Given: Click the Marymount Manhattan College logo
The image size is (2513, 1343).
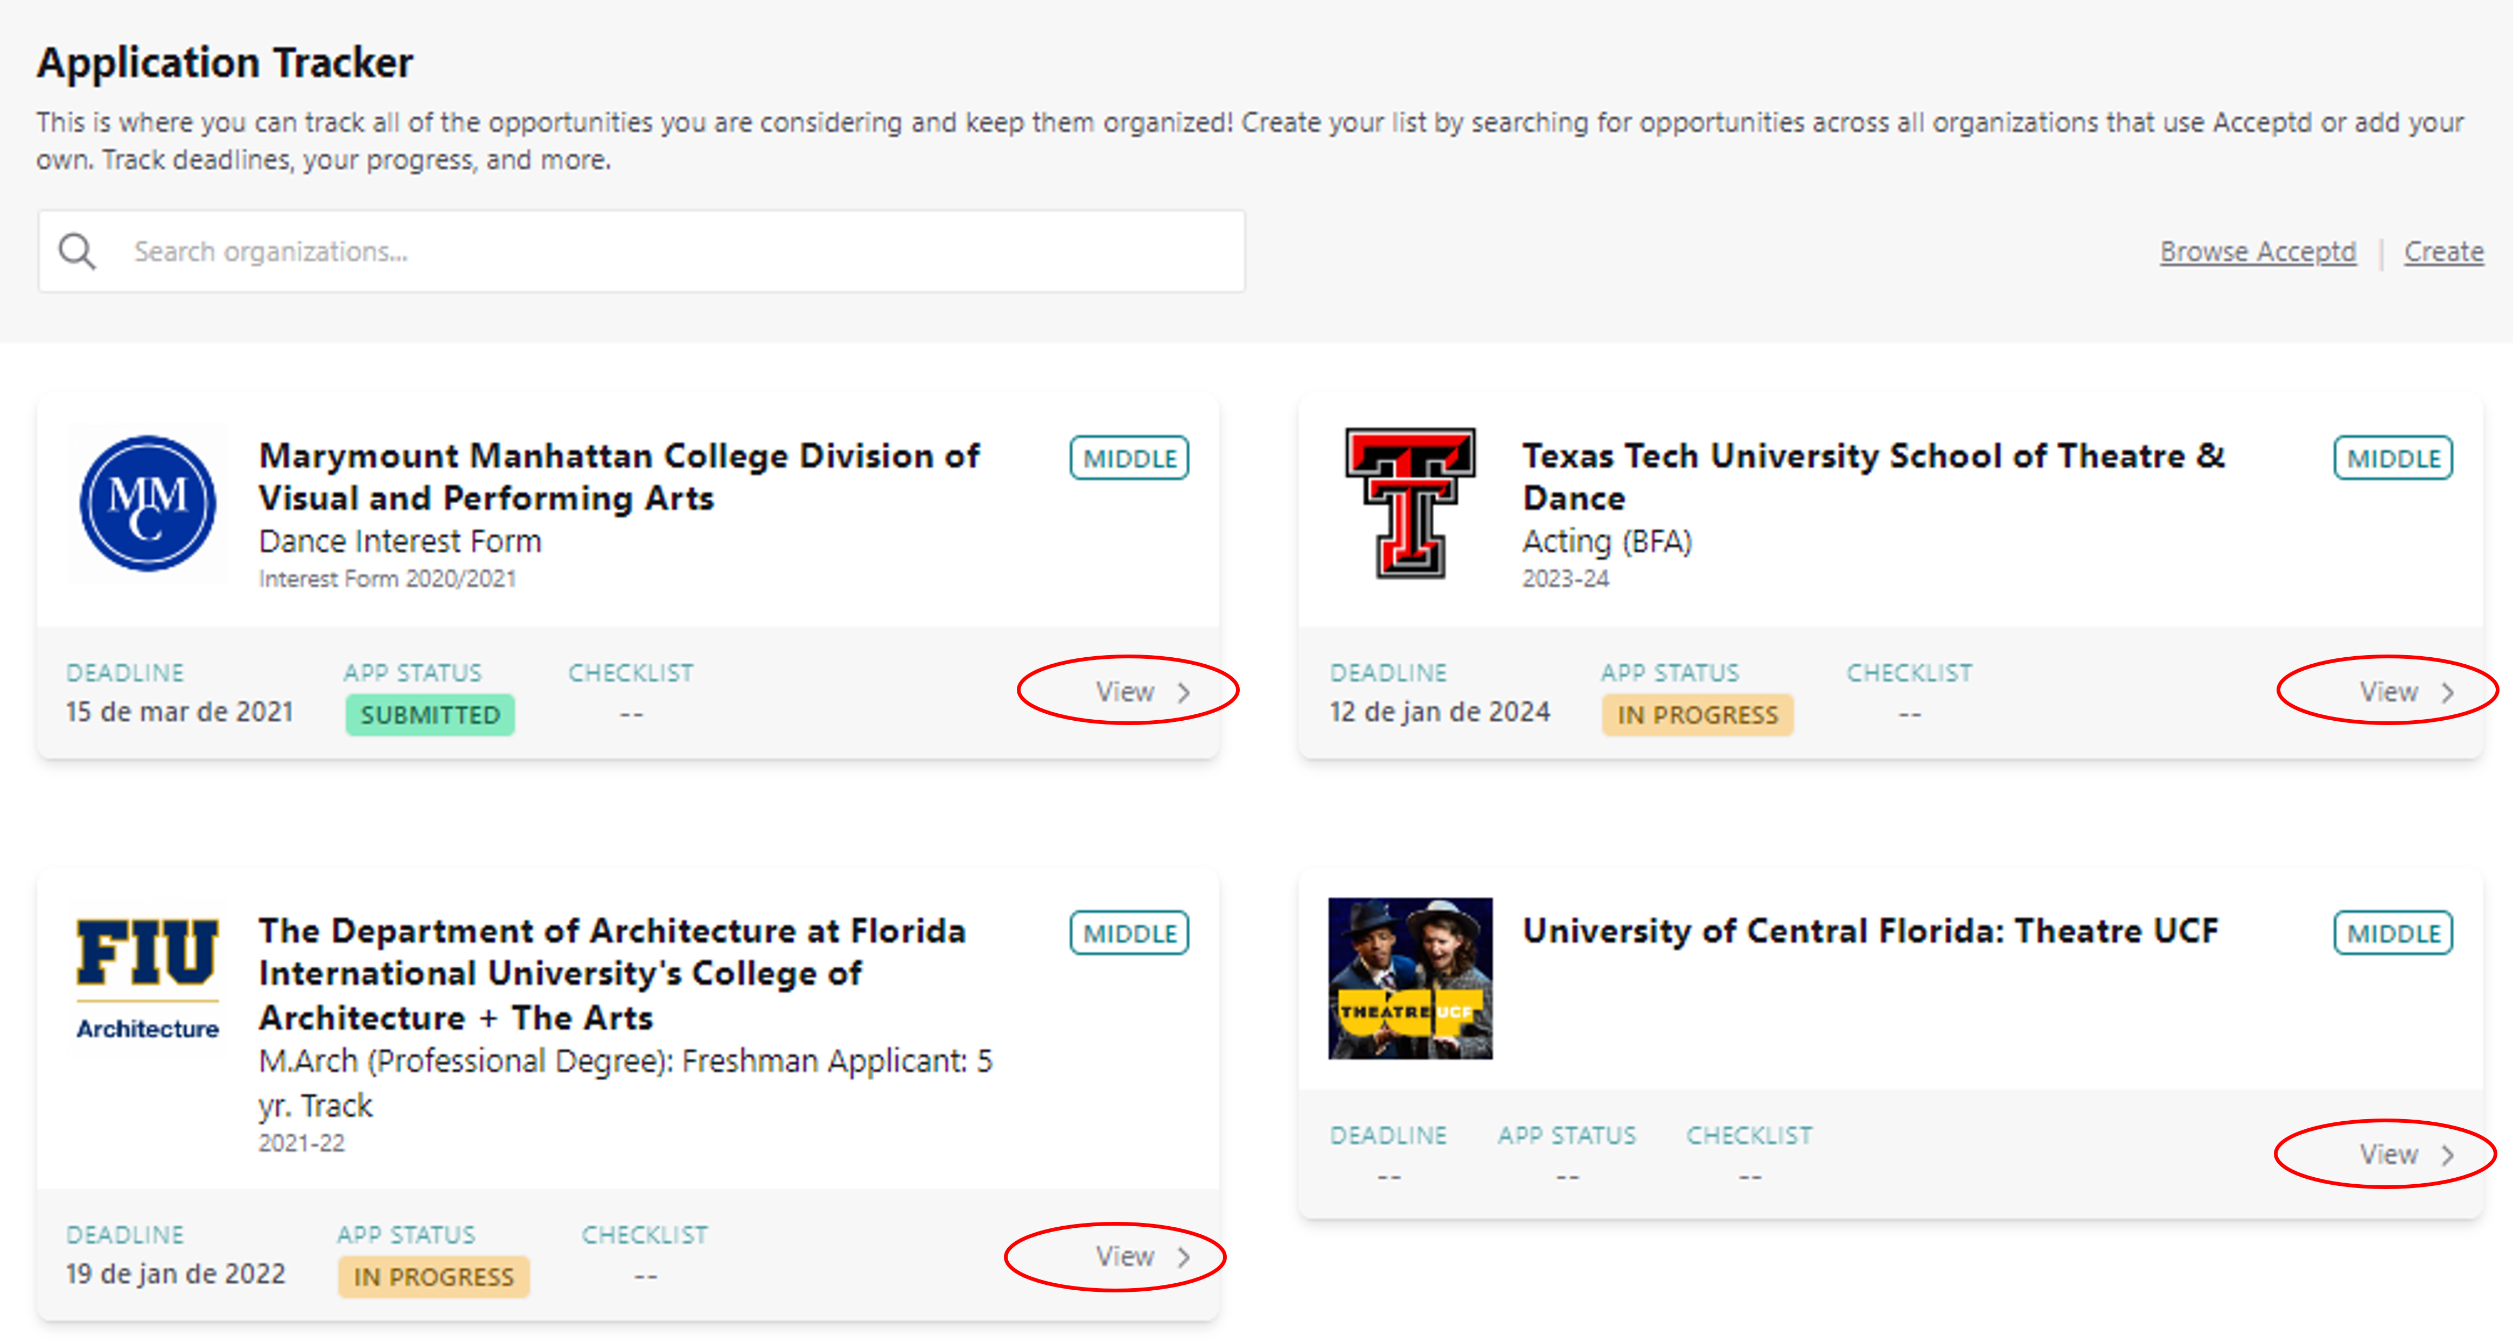Looking at the screenshot, I should pos(148,503).
